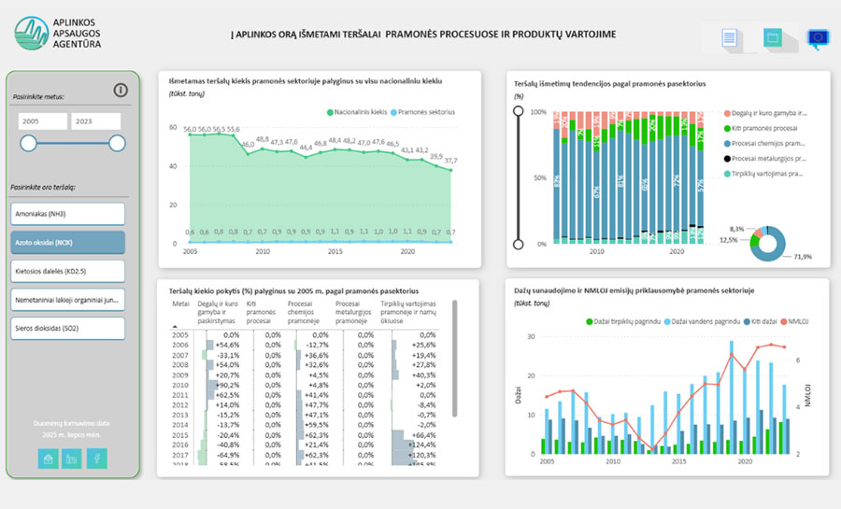Click top handle of vertical zoom slider
The width and height of the screenshot is (841, 509).
click(x=518, y=111)
